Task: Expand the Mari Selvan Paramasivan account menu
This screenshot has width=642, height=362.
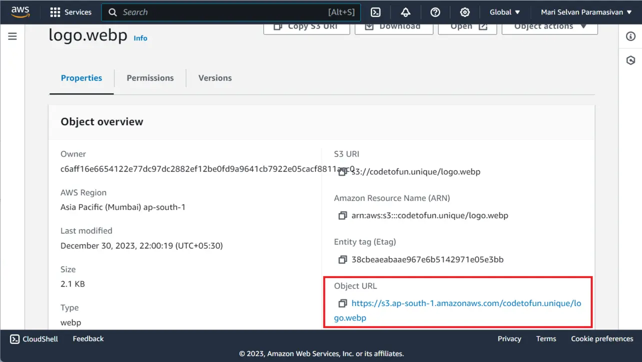Action: coord(586,12)
